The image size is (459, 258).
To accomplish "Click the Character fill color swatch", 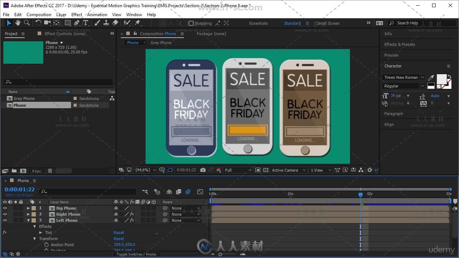I will (x=441, y=79).
